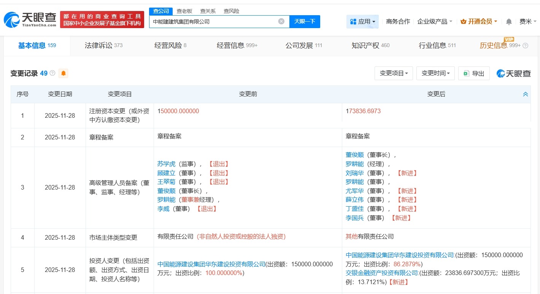Collapse the table using the double chevron arrow
The height and width of the screenshot is (294, 540).
525,94
